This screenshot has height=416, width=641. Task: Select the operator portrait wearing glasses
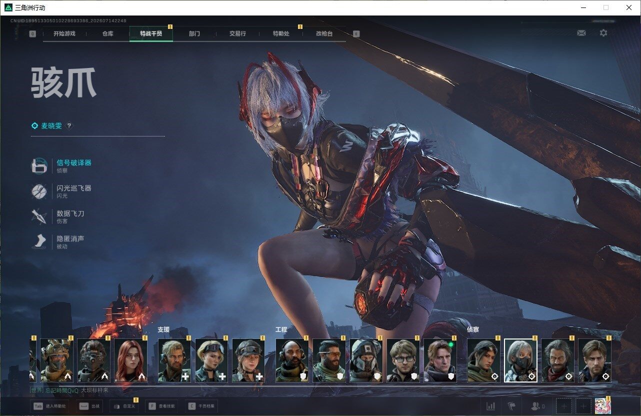pyautogui.click(x=403, y=360)
